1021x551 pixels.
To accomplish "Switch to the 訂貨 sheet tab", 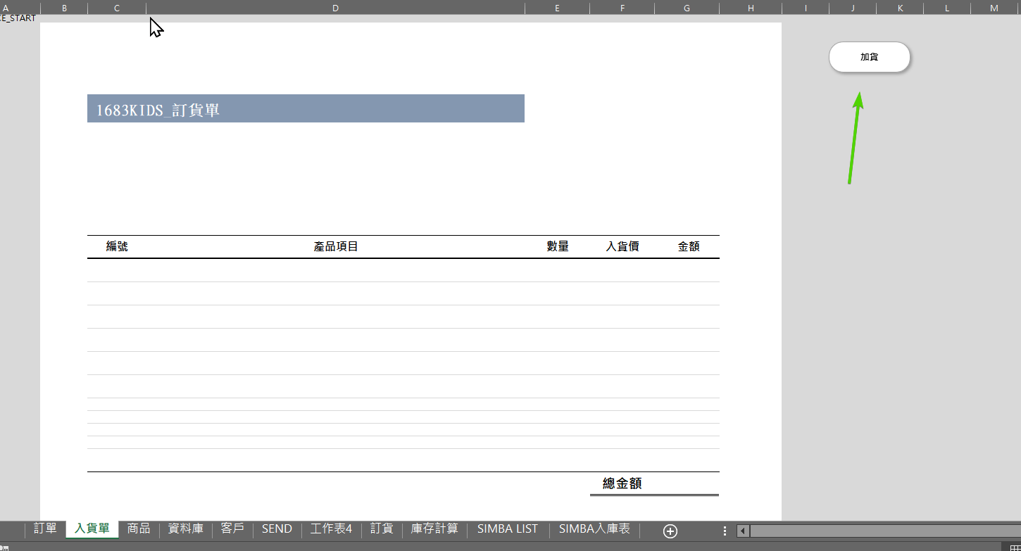I will 382,528.
